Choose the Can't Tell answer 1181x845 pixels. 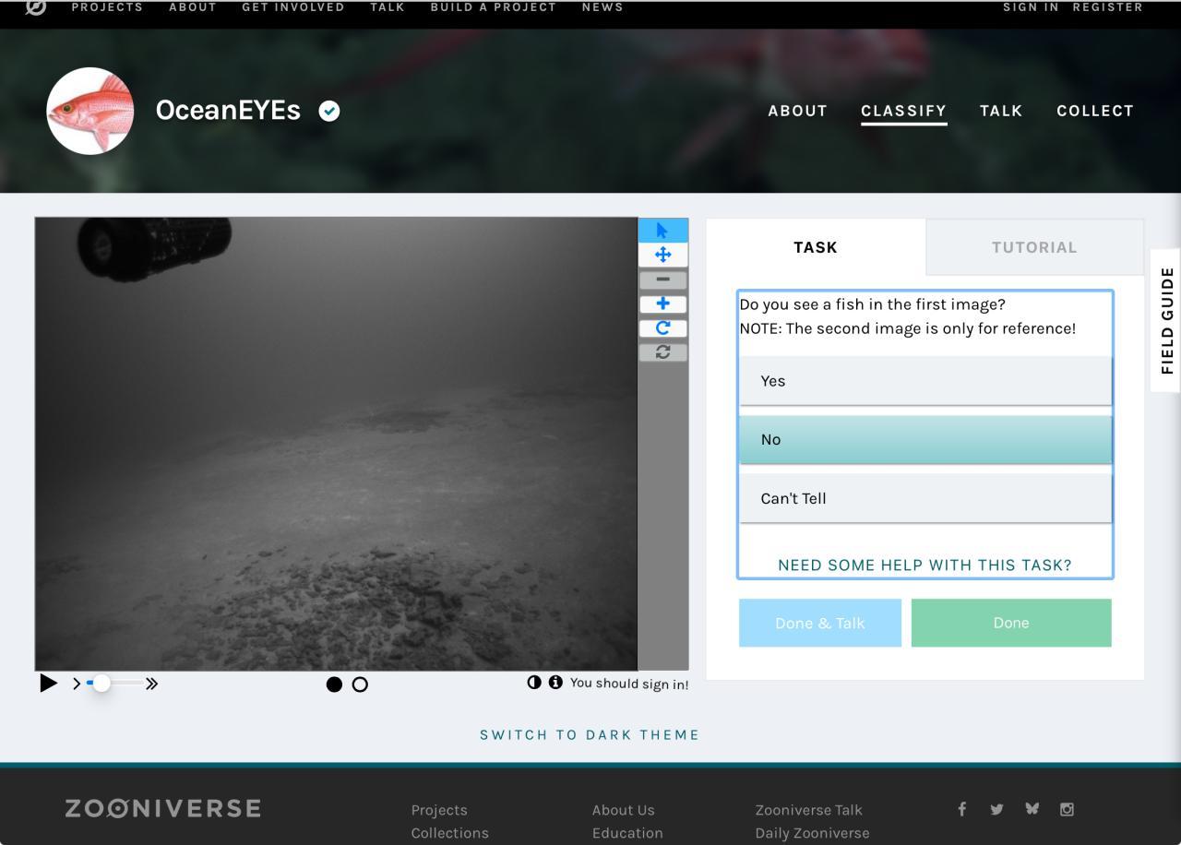925,498
